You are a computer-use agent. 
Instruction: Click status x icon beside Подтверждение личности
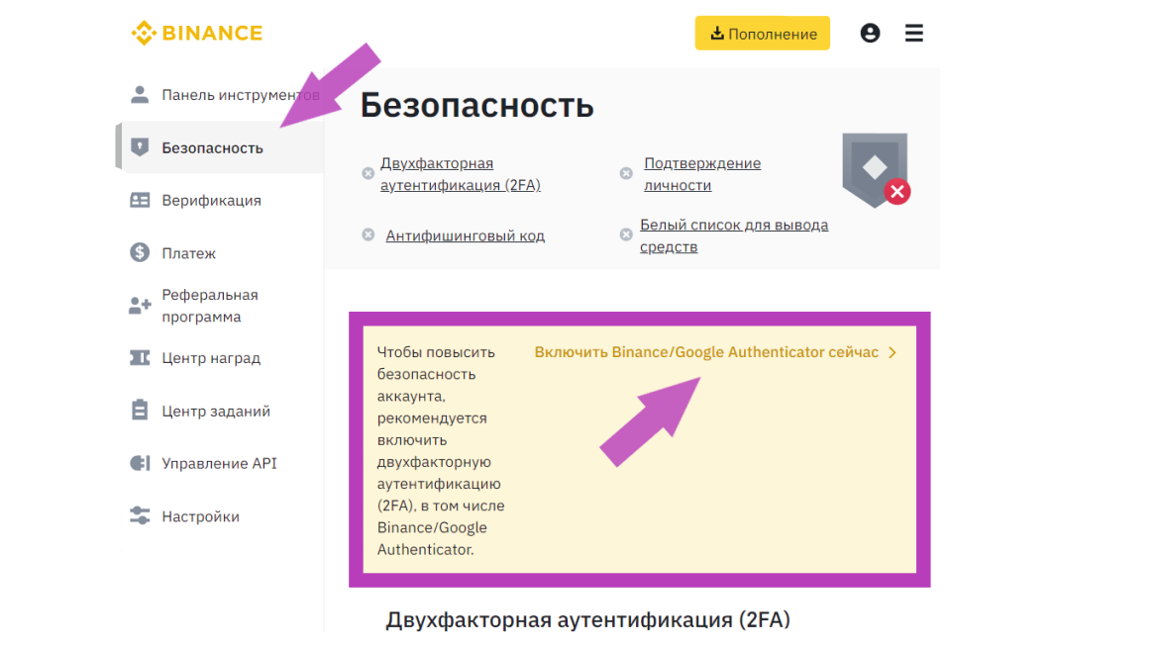(626, 174)
